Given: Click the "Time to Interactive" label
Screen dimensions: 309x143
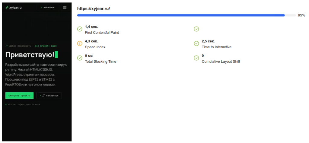Looking at the screenshot, I should (217, 47).
